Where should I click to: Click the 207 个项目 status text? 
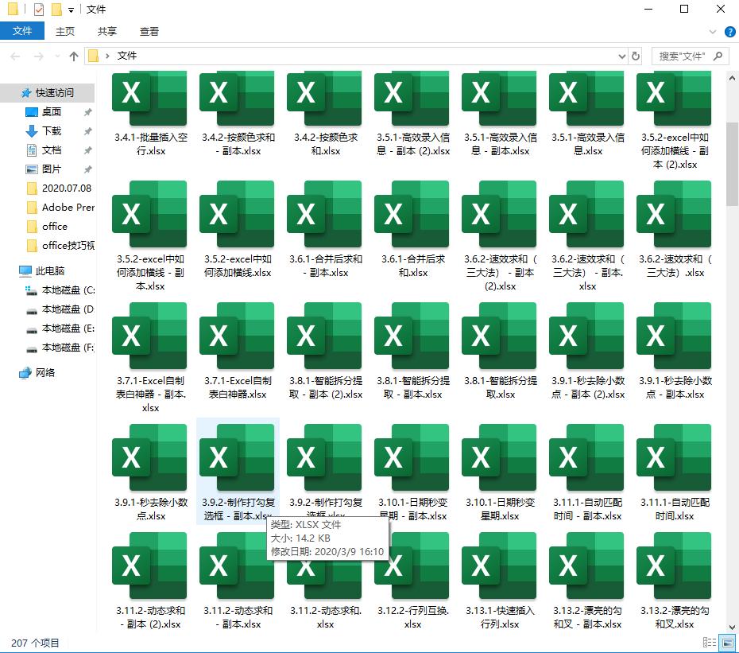[35, 643]
